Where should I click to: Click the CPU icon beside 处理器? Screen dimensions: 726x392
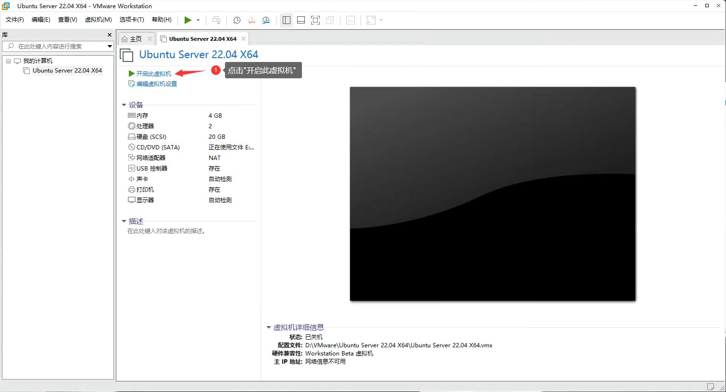point(132,126)
